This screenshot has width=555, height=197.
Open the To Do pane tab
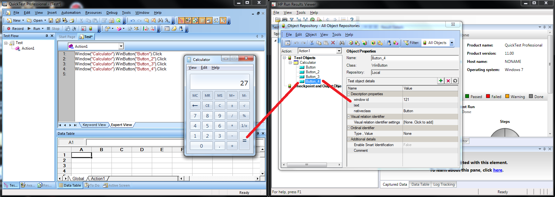coord(92,185)
